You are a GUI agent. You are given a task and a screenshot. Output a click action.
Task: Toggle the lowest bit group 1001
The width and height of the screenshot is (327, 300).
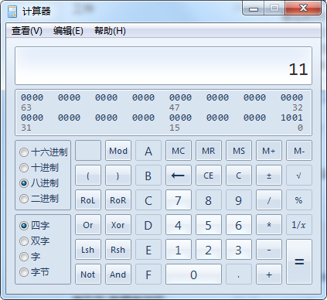(x=291, y=118)
